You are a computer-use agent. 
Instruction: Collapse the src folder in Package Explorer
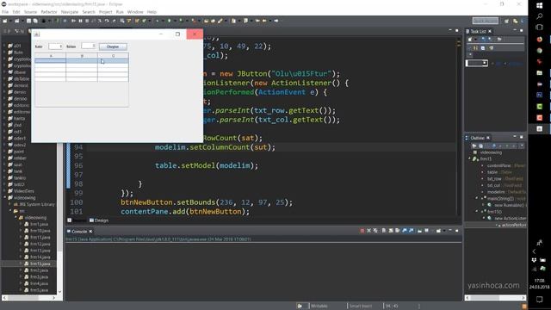10,211
